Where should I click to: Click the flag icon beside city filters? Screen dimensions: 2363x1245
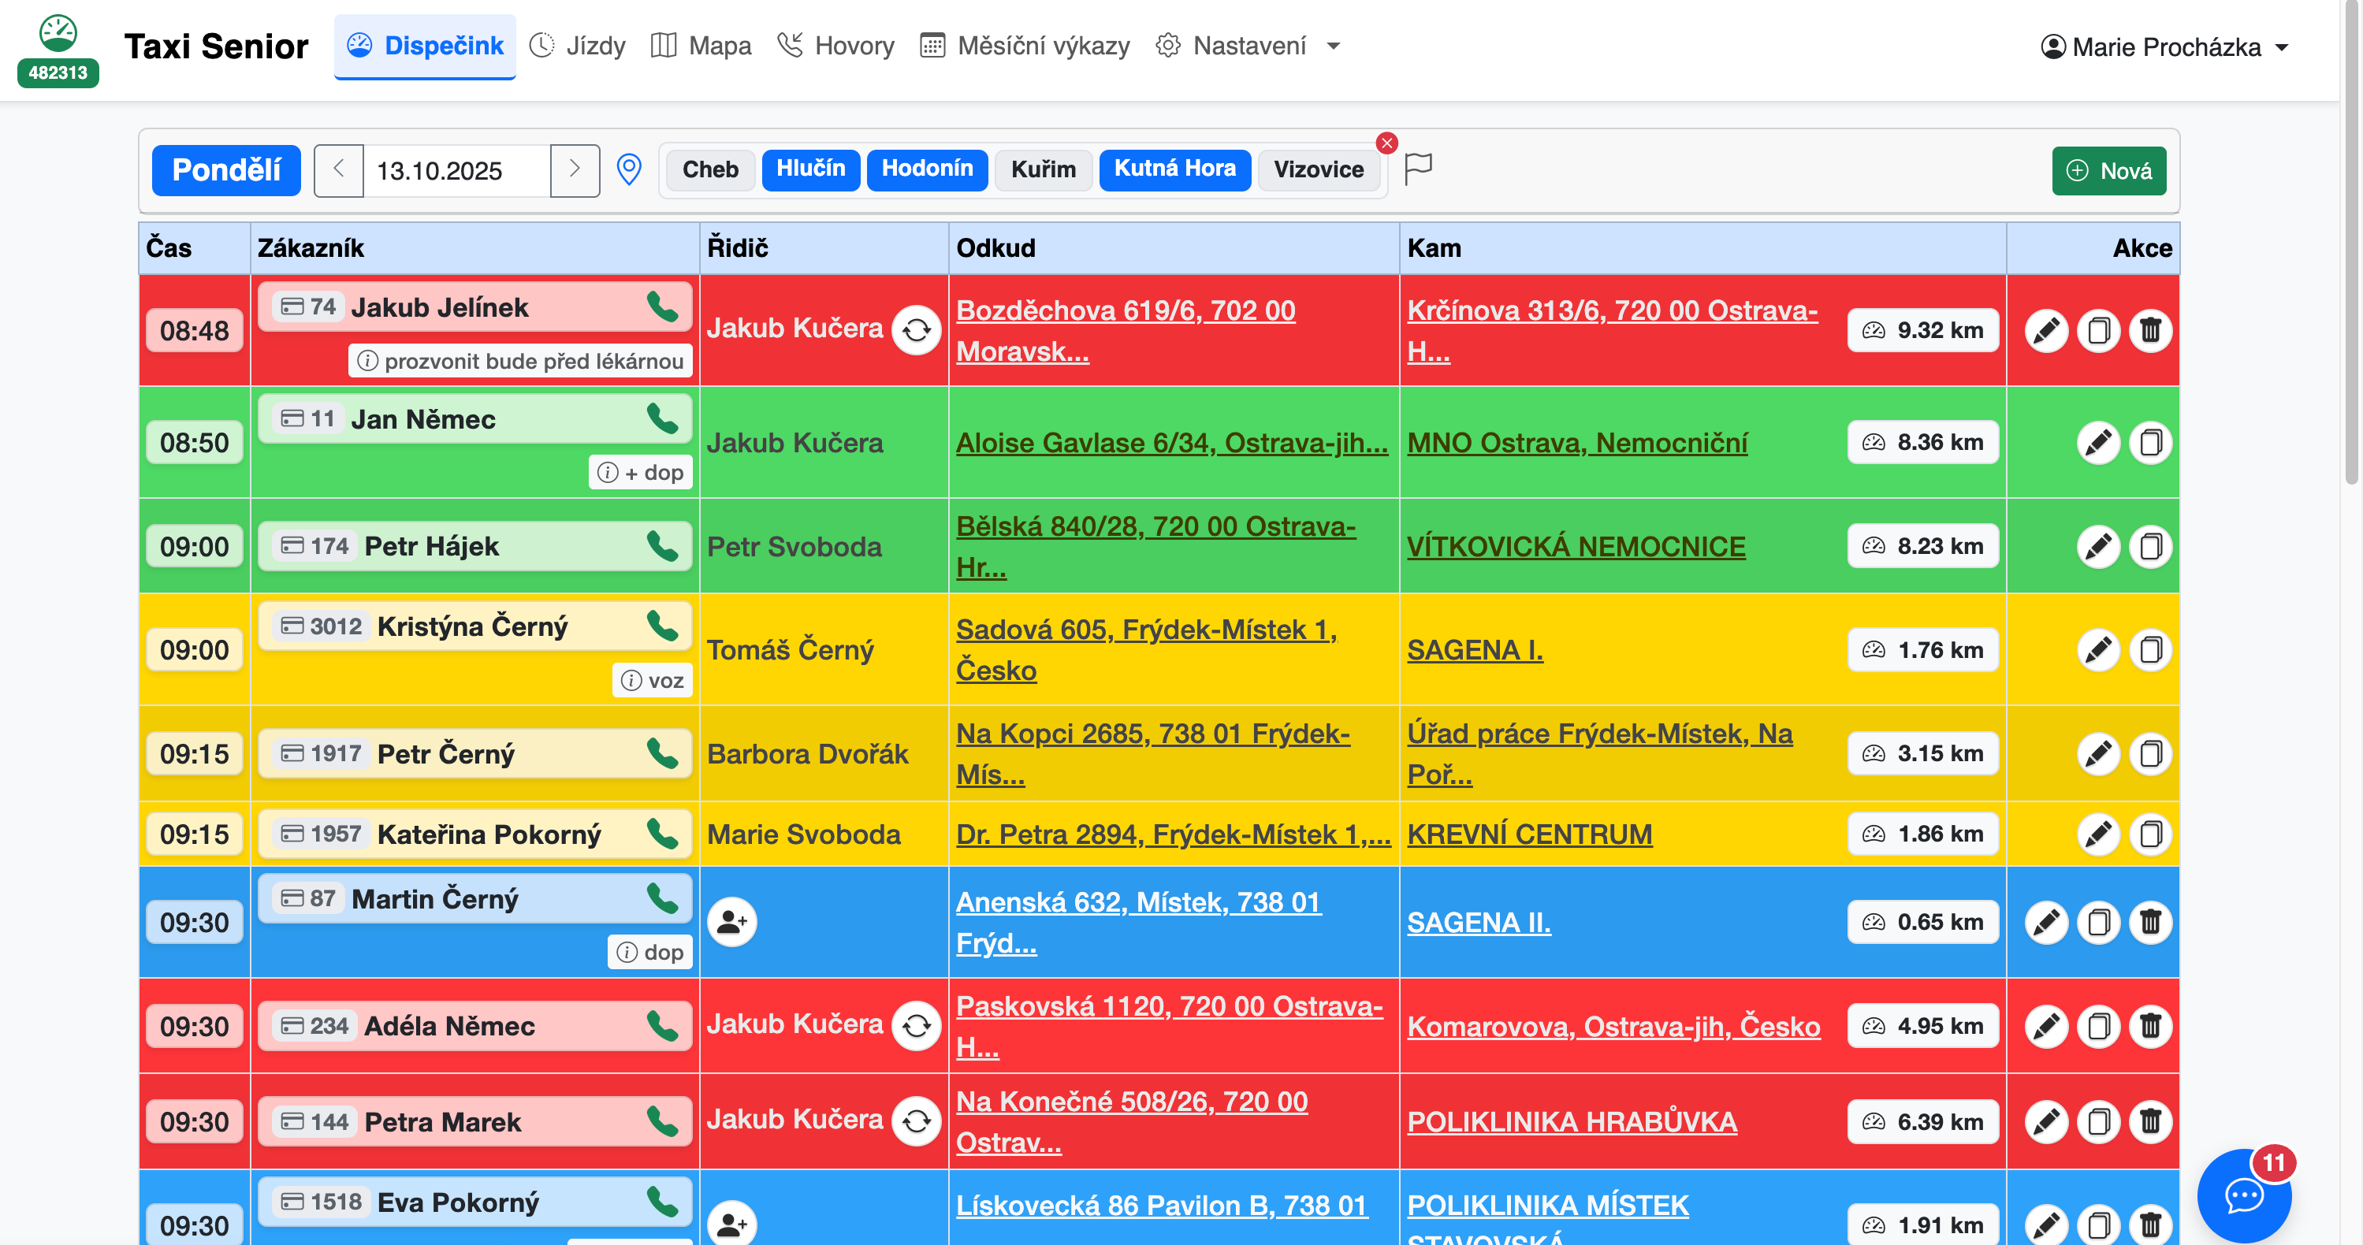(1418, 168)
